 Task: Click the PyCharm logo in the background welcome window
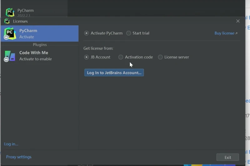pyautogui.click(x=10, y=12)
